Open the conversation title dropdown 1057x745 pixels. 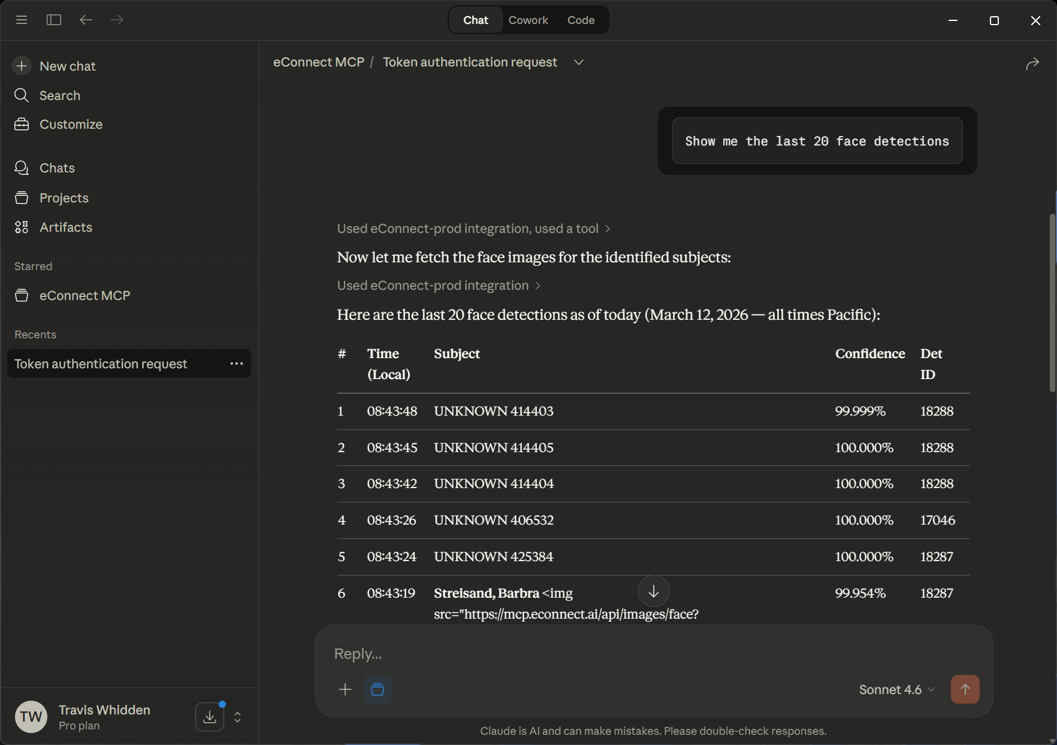click(578, 62)
